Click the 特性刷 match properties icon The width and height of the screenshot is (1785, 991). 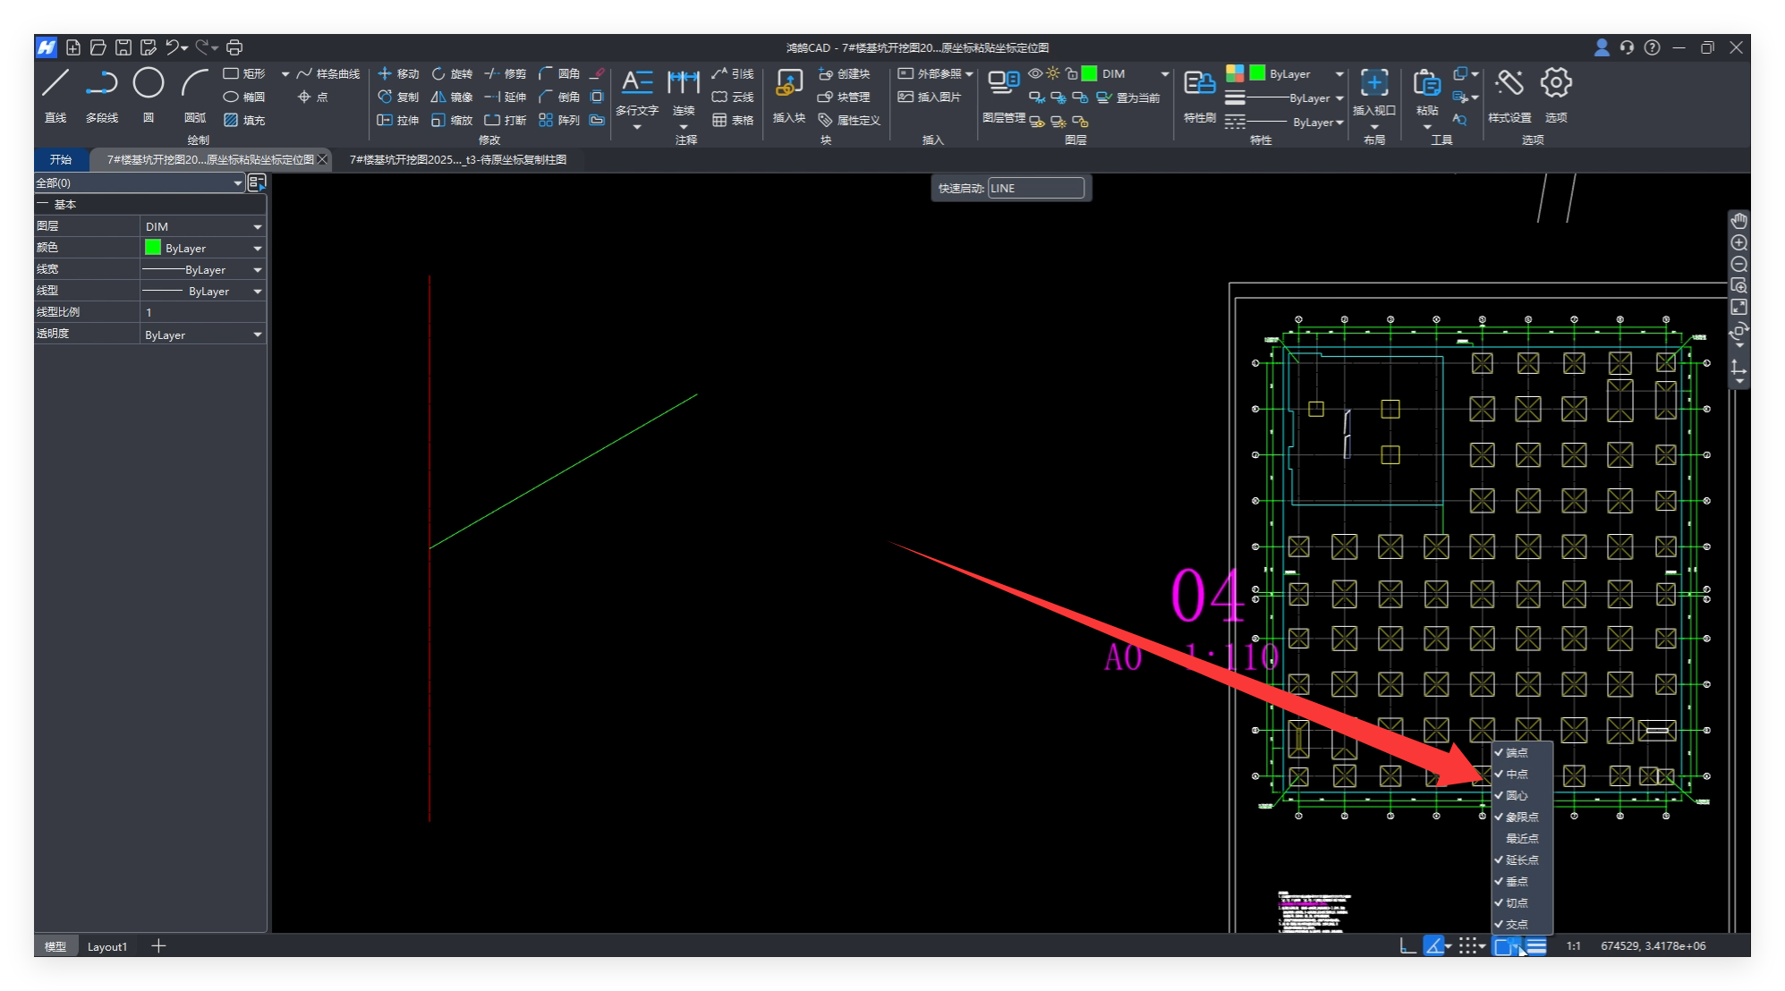click(x=1199, y=84)
